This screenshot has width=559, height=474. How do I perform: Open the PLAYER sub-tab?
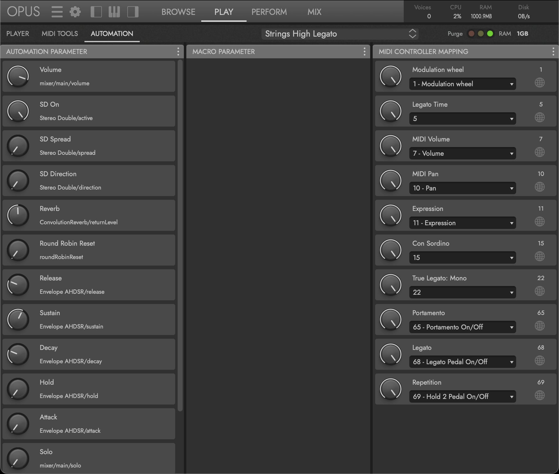(18, 34)
